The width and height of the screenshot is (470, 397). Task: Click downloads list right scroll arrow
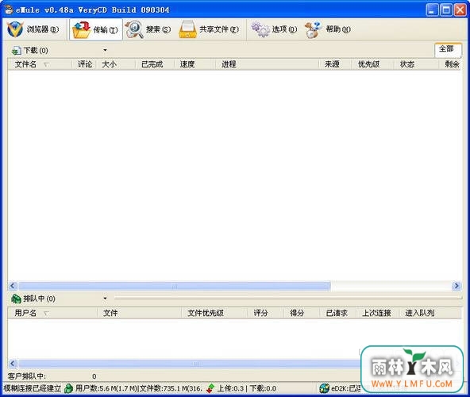coord(457,286)
